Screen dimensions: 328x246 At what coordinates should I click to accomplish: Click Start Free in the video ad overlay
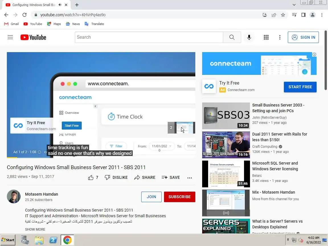point(71,126)
